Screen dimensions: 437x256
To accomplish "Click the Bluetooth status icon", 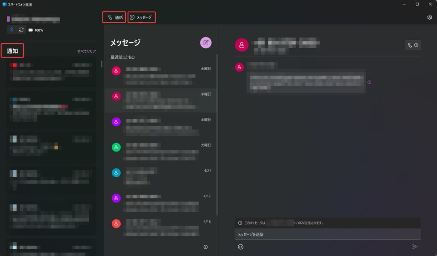I will pyautogui.click(x=12, y=30).
